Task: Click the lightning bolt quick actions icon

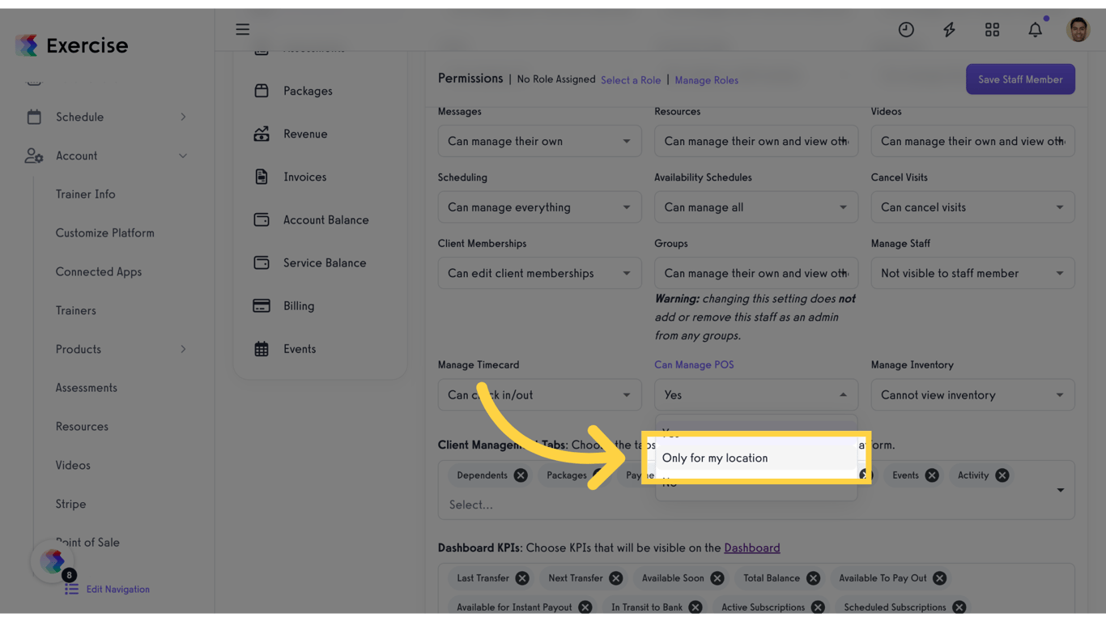Action: tap(949, 30)
